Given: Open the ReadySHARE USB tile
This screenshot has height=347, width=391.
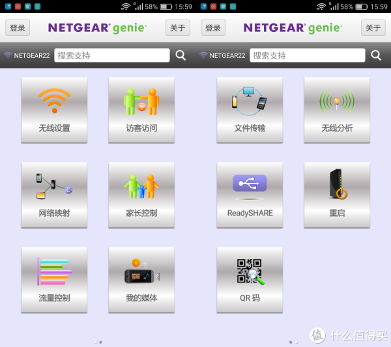Looking at the screenshot, I should pyautogui.click(x=250, y=195).
